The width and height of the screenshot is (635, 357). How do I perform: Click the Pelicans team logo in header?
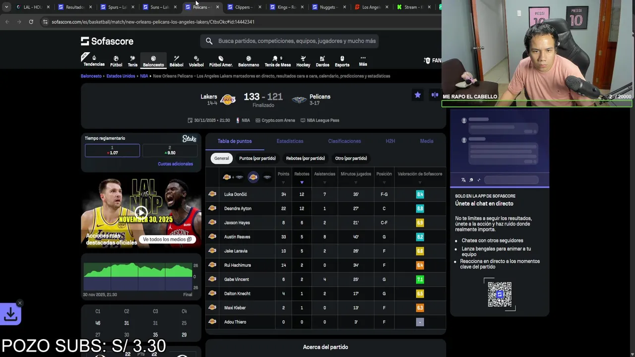pyautogui.click(x=299, y=100)
